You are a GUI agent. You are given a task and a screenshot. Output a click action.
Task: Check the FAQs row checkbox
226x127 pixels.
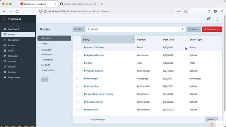pyautogui.click(x=78, y=63)
